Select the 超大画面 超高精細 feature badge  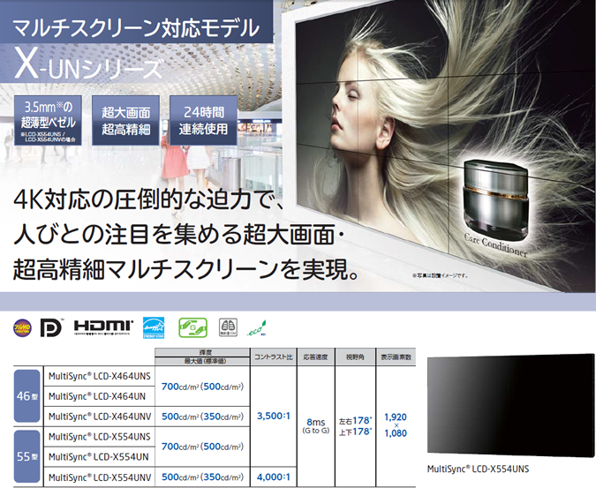point(125,120)
